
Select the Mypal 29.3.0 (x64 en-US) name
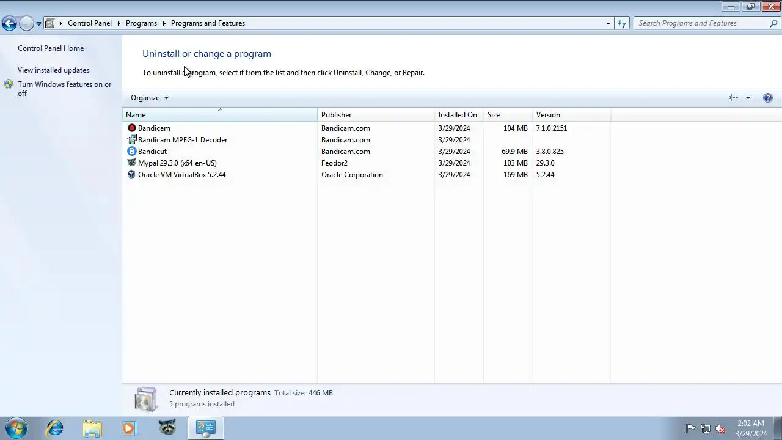pos(177,163)
